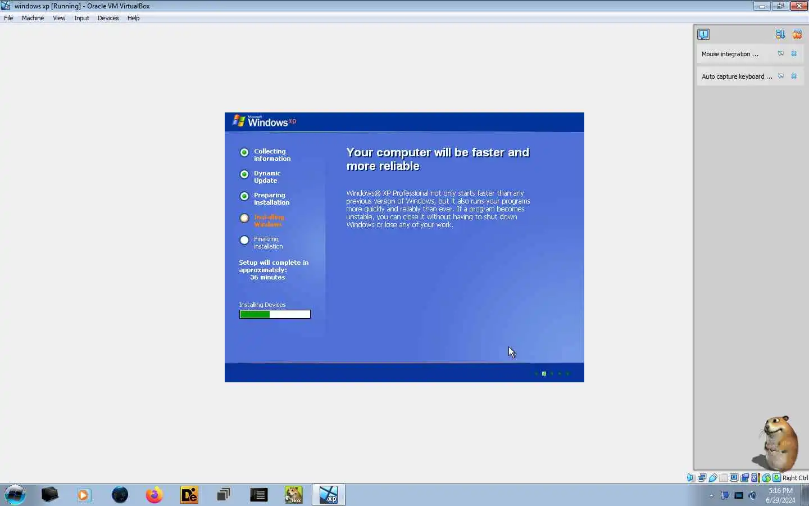
Task: Select the Windows XP VM taskbar button
Action: [329, 495]
